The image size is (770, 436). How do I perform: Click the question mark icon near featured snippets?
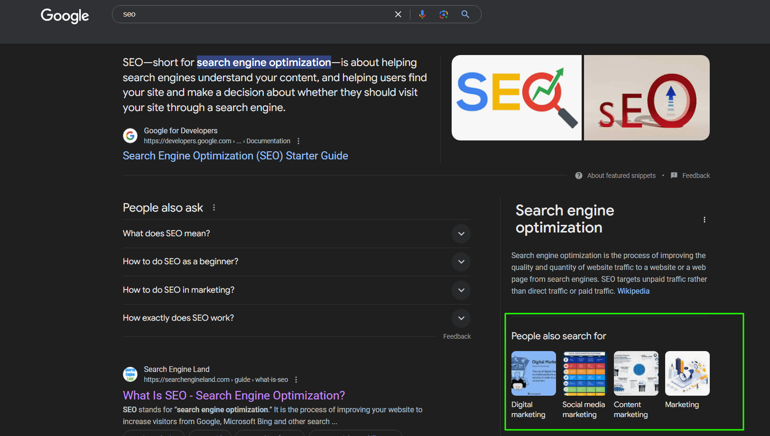[x=578, y=175]
